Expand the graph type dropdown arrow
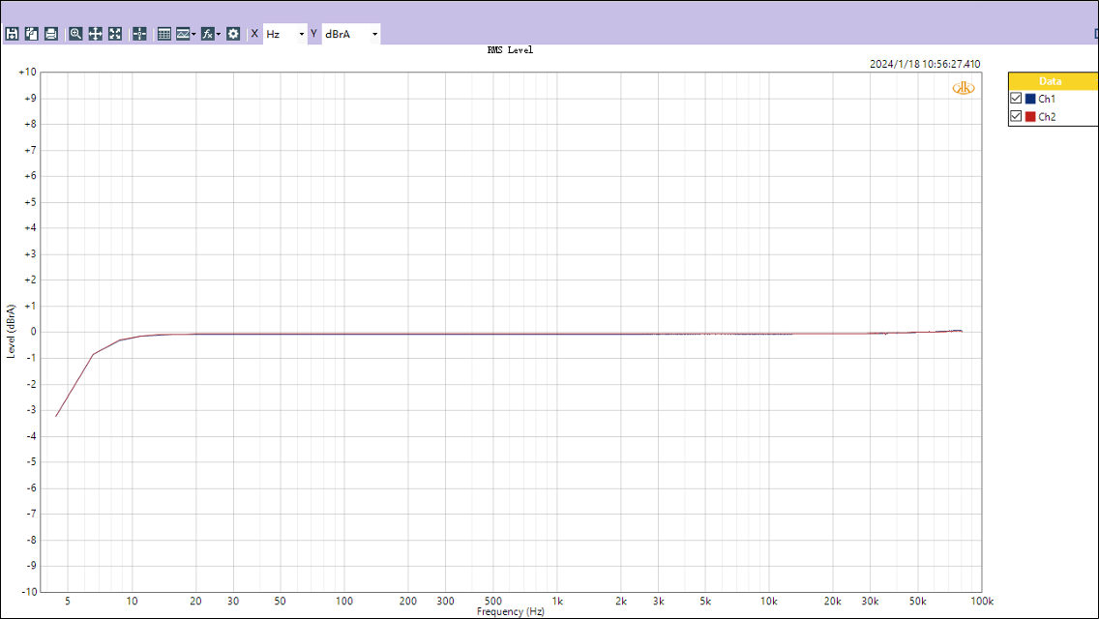 tap(194, 34)
